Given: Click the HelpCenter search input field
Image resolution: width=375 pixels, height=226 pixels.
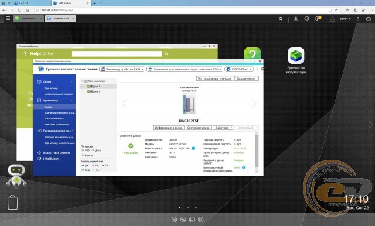Looking at the screenshot, I should click(117, 54).
